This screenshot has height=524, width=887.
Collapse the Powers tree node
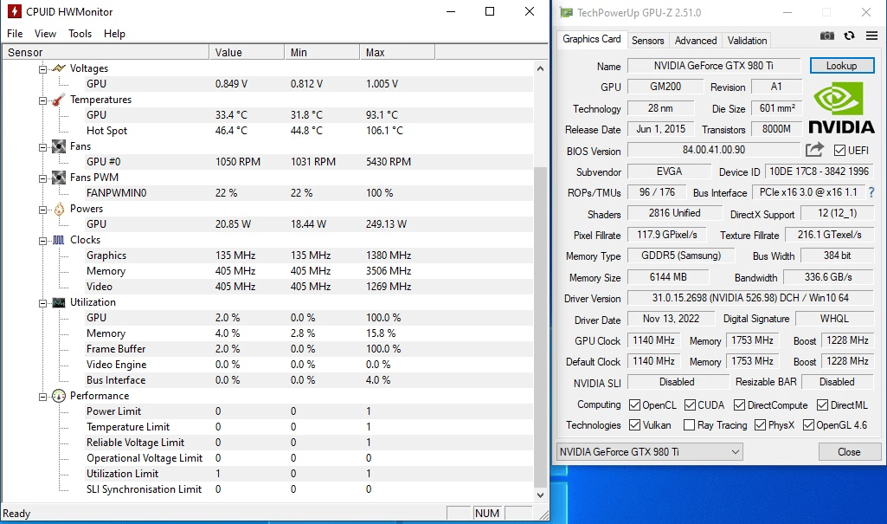click(x=43, y=210)
